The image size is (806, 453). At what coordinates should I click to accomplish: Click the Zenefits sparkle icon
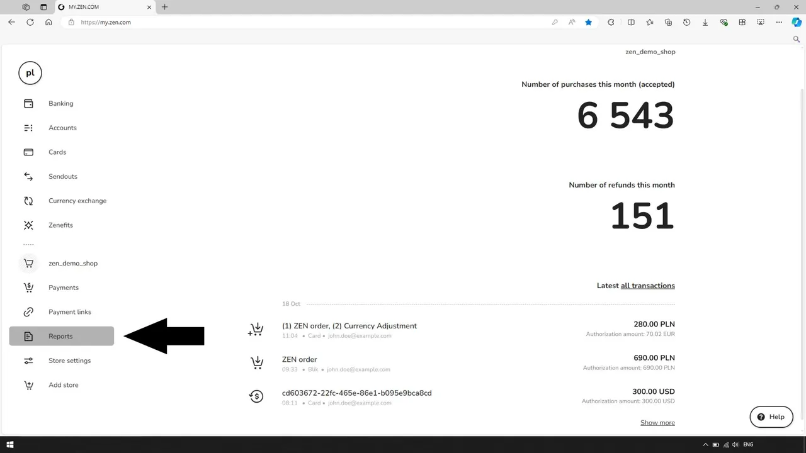[28, 225]
